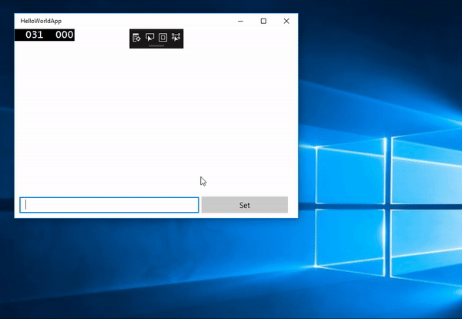Image resolution: width=462 pixels, height=319 pixels.
Task: Toggle Track Focused Element icon
Action: (x=176, y=37)
